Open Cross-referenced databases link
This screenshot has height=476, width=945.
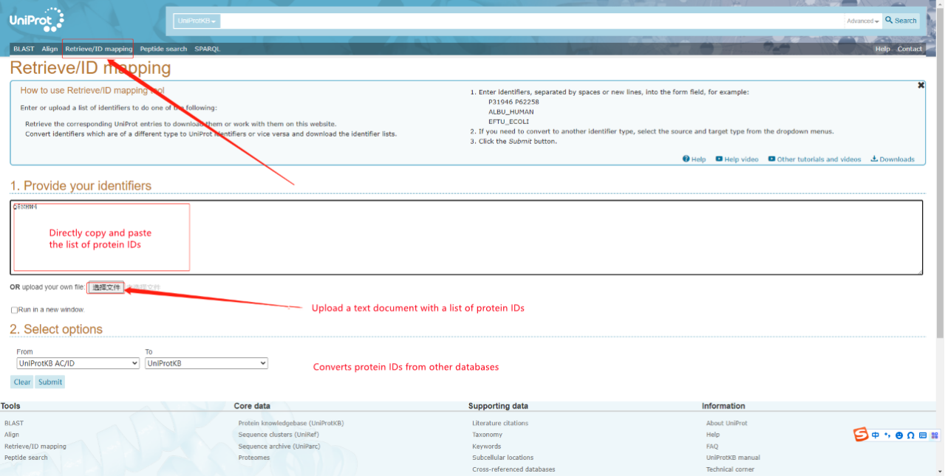click(514, 469)
